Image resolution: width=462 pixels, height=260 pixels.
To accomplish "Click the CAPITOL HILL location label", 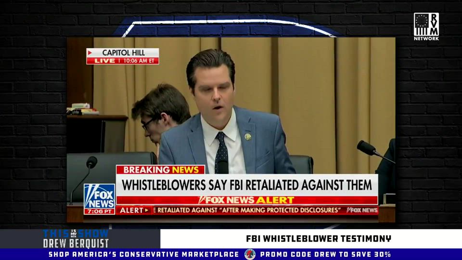I will coord(124,53).
